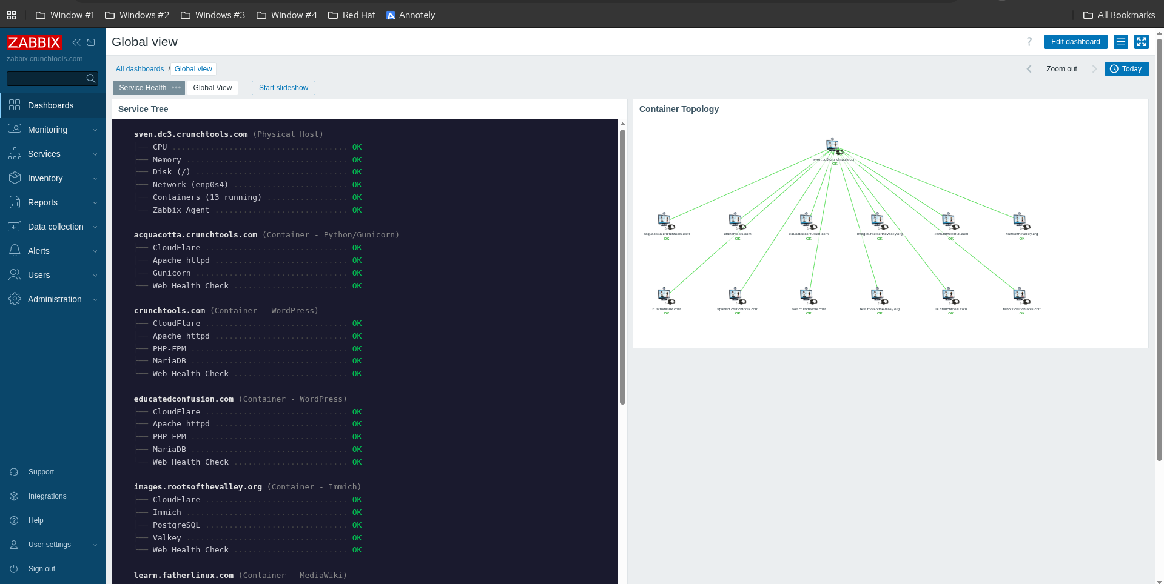1164x584 pixels.
Task: Open the Dashboards section in the sidebar
Action: [x=15, y=105]
